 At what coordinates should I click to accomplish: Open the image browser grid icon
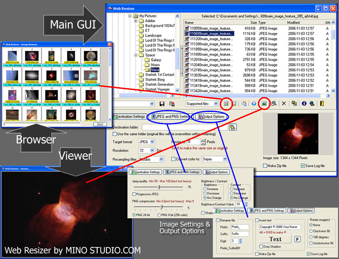(x=226, y=103)
